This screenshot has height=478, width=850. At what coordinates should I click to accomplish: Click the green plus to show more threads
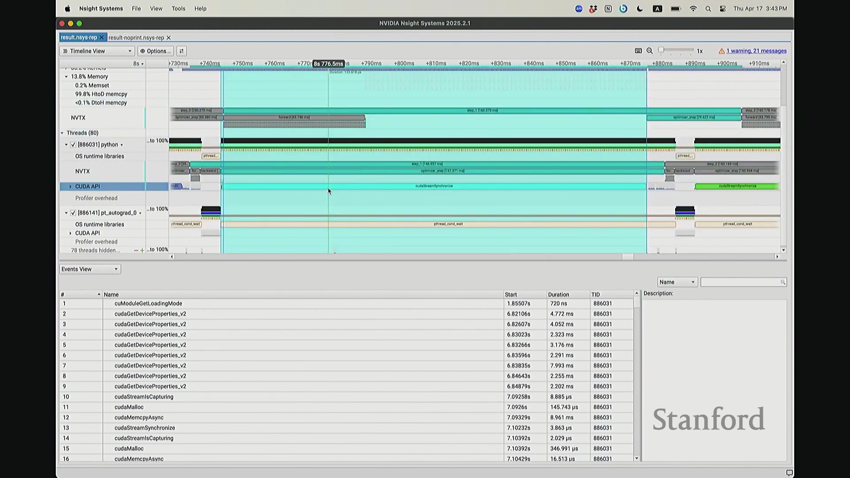pyautogui.click(x=142, y=251)
